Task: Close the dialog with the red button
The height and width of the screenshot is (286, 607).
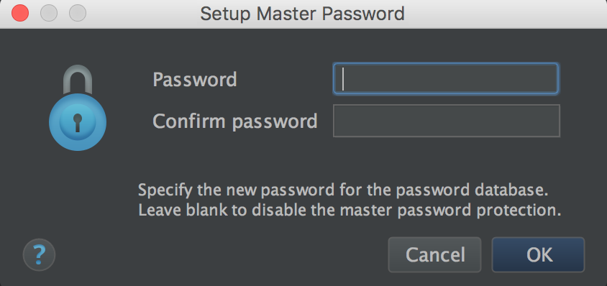Action: coord(20,13)
